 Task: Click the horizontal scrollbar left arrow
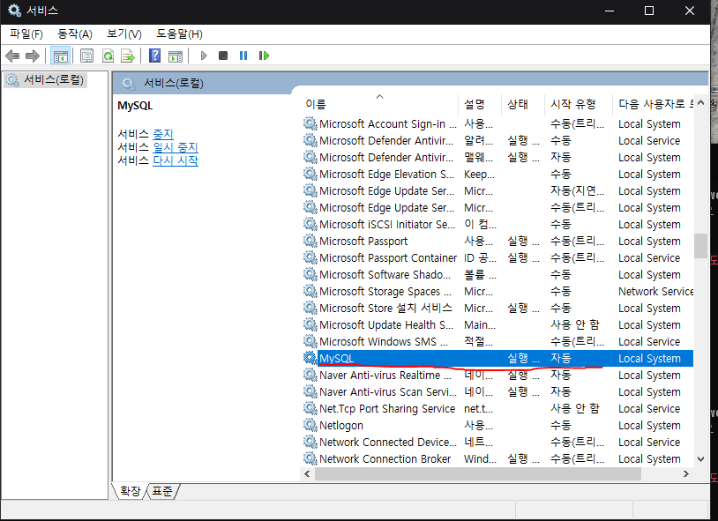click(x=307, y=474)
